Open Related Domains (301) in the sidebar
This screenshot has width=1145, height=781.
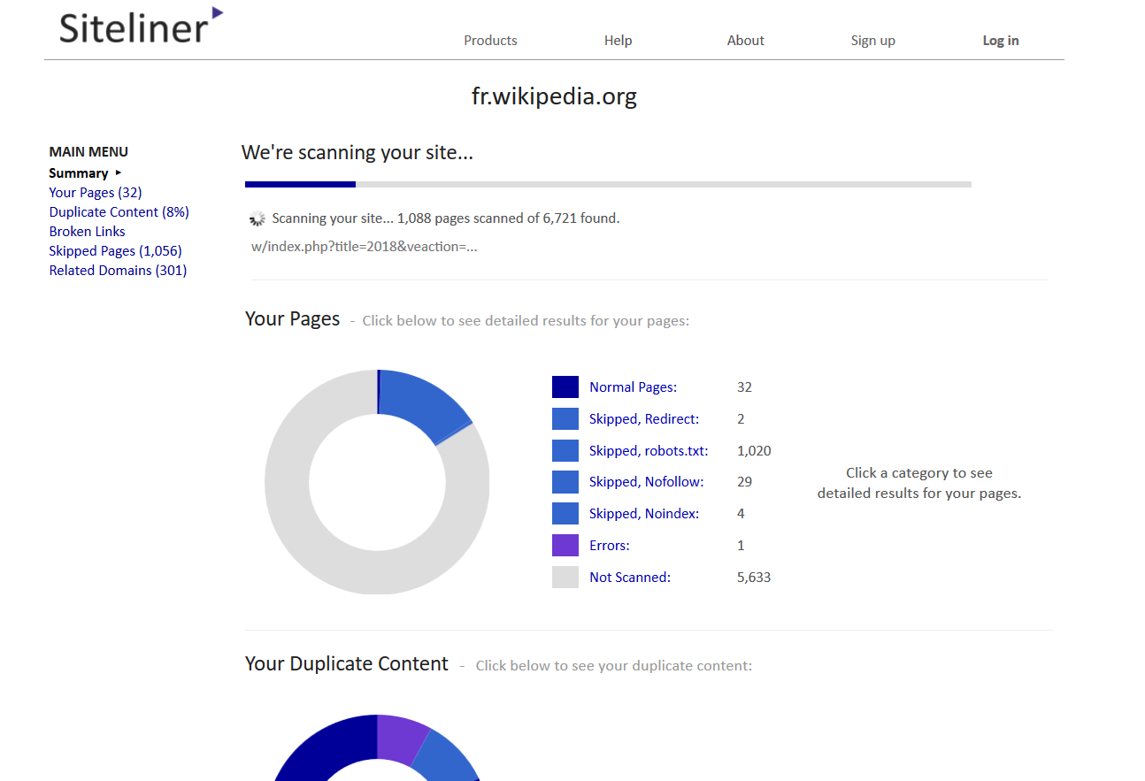[x=118, y=270]
